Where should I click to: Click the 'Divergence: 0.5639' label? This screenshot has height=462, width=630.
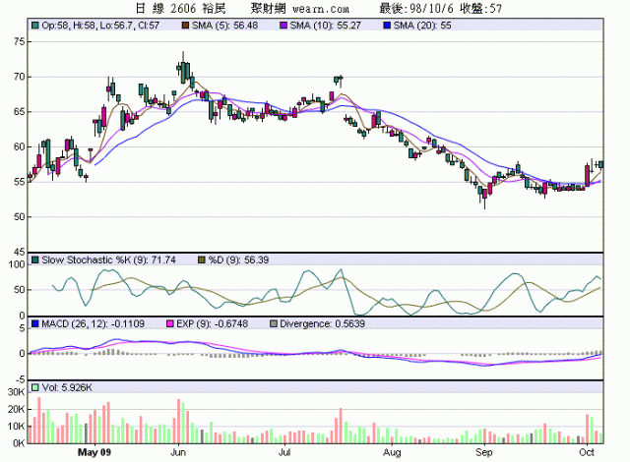[322, 323]
